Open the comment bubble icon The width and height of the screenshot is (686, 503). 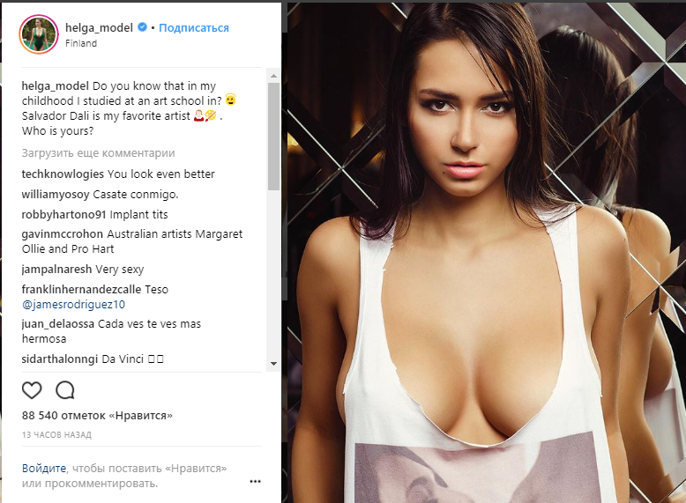click(x=65, y=390)
